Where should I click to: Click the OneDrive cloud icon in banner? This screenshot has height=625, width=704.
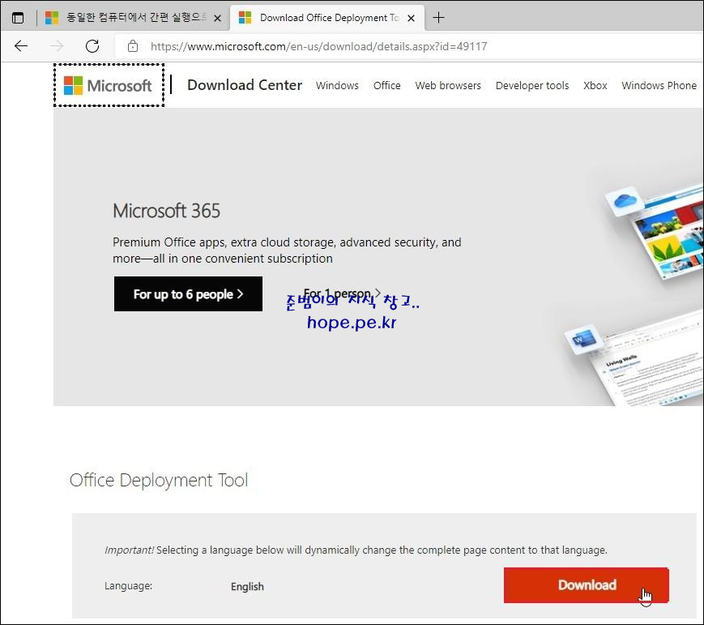coord(625,200)
